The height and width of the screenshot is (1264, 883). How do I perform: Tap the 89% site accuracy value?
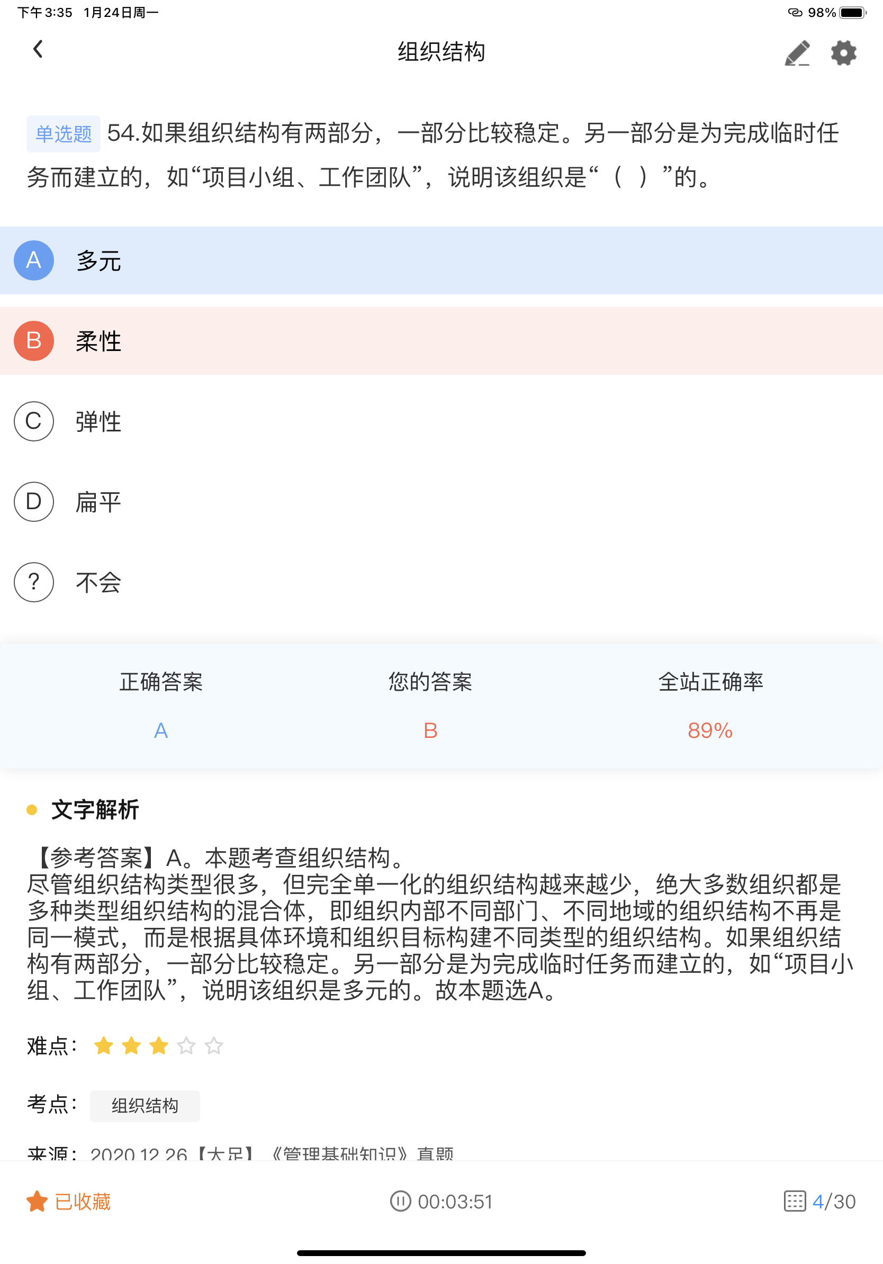[x=710, y=730]
